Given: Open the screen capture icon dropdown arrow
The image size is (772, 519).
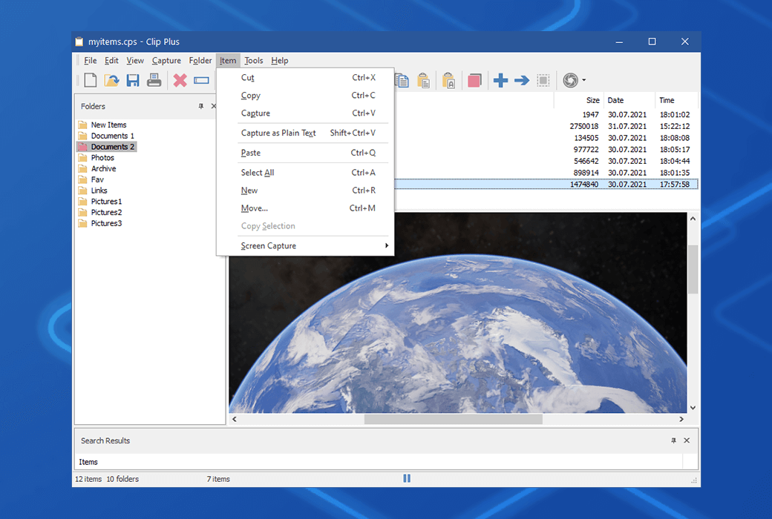Looking at the screenshot, I should [x=584, y=80].
